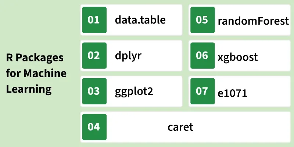This screenshot has width=294, height=147.
Task: Click the ggplot2 package label
Action: click(x=134, y=92)
